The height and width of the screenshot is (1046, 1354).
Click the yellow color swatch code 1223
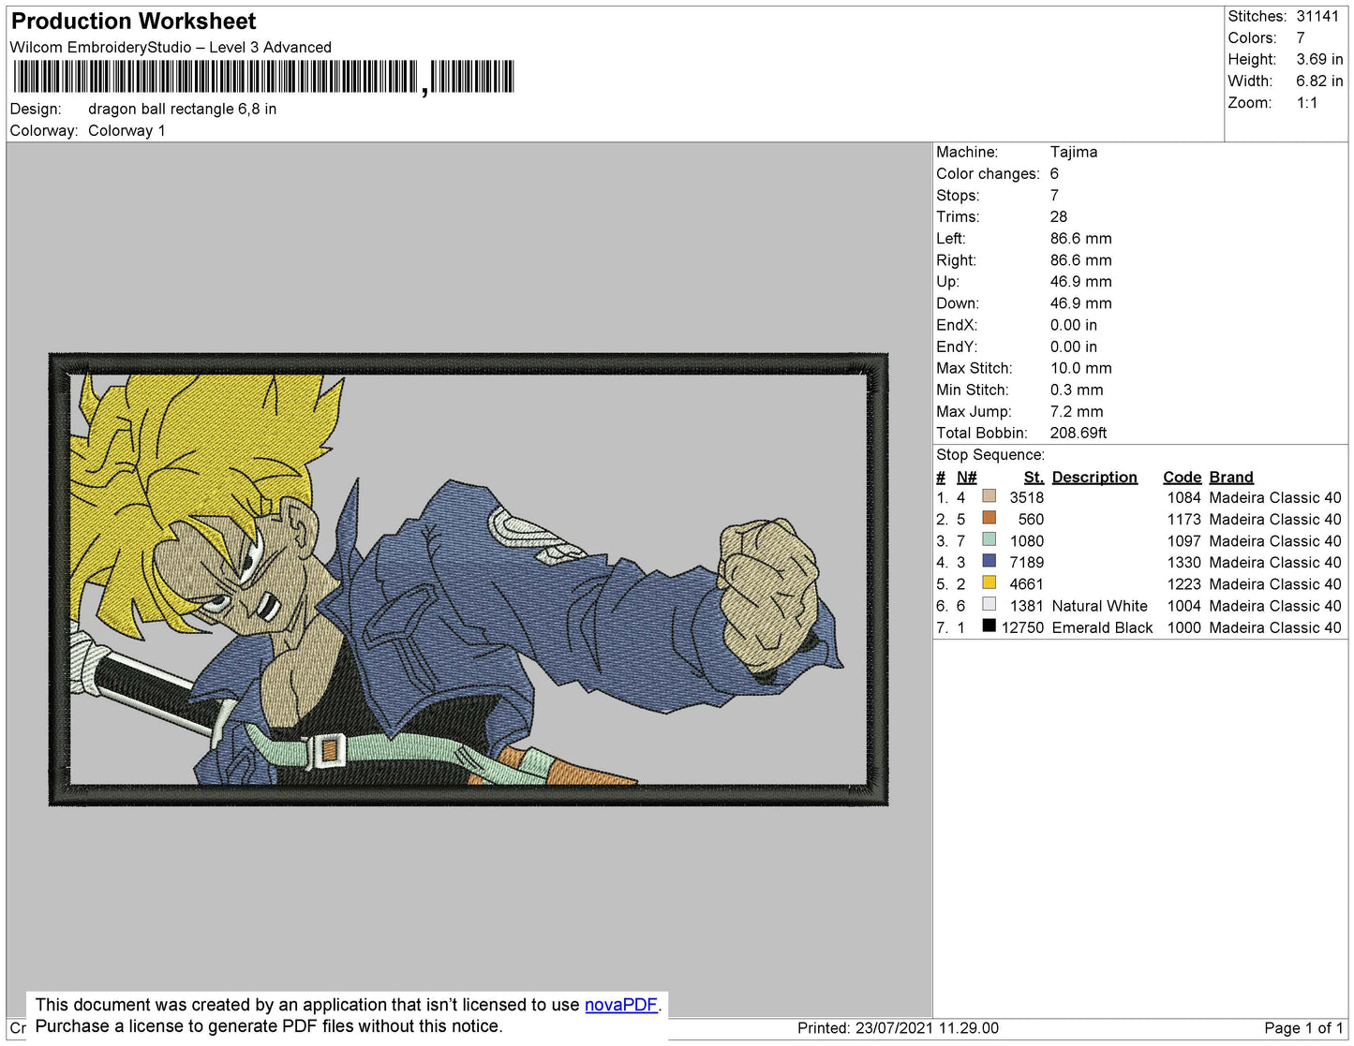click(x=989, y=582)
